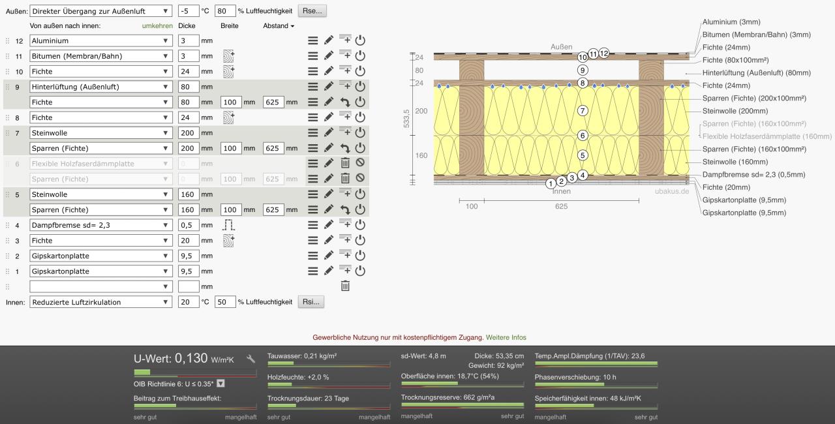835x424 pixels.
Task: Click the inside temperature field showing 20
Action: [189, 302]
